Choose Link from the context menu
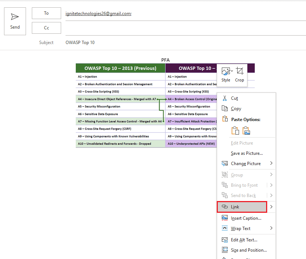Screen dimensions: 306x259 point(242,207)
